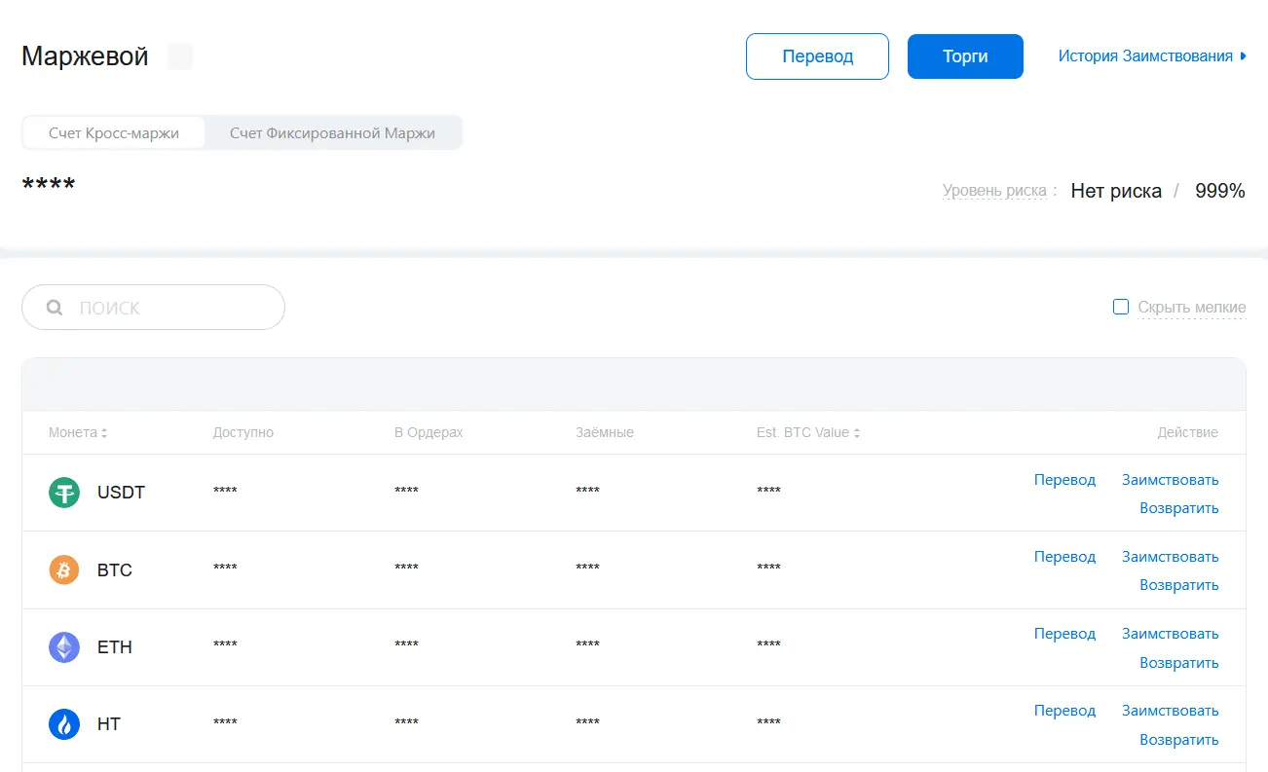The image size is (1268, 772).
Task: Click Перевод in the ETH row
Action: 1064,634
